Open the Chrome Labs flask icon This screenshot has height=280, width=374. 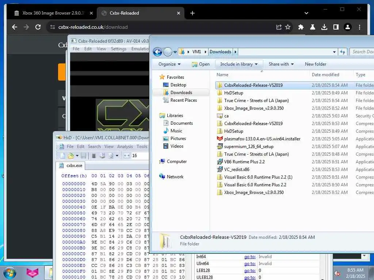(x=313, y=27)
